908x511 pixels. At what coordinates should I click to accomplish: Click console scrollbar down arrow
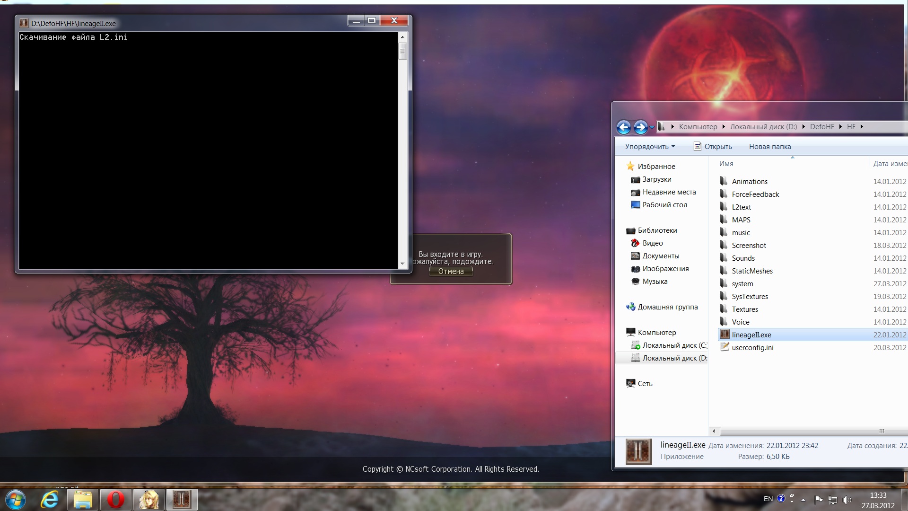click(402, 264)
